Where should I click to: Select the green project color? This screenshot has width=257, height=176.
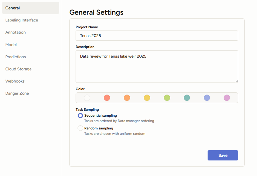click(x=167, y=98)
